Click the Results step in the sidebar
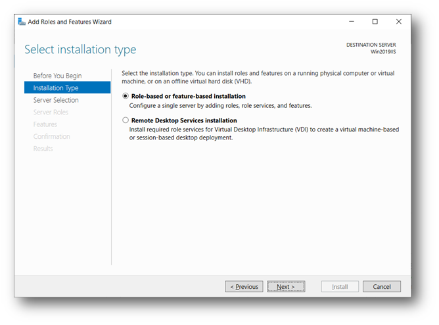 tap(43, 149)
